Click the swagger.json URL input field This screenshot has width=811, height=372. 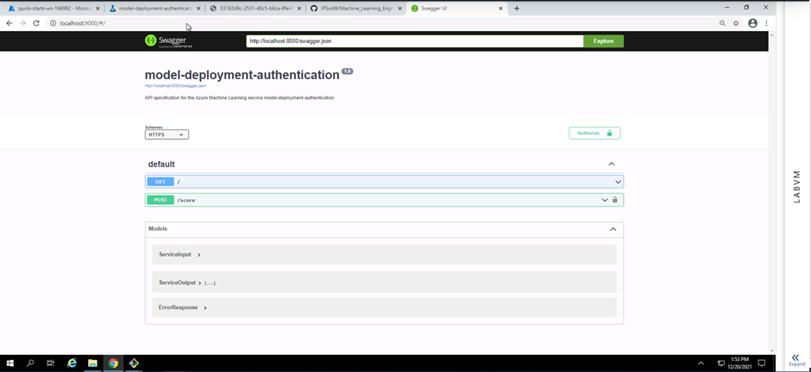coord(415,41)
